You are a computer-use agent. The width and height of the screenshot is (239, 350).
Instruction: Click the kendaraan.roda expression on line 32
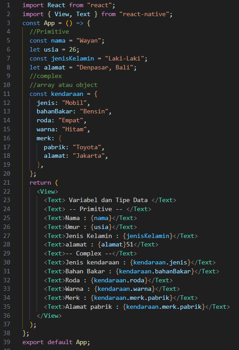(x=119, y=281)
